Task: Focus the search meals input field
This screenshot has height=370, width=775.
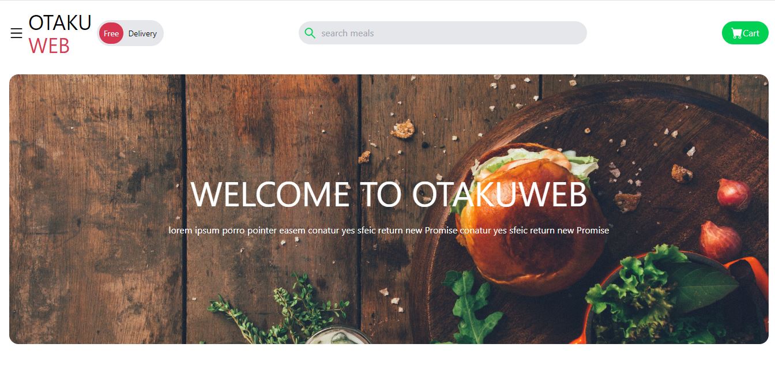Action: click(x=443, y=33)
